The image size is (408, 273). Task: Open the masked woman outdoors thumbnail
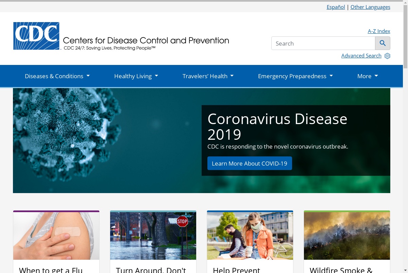pyautogui.click(x=250, y=236)
